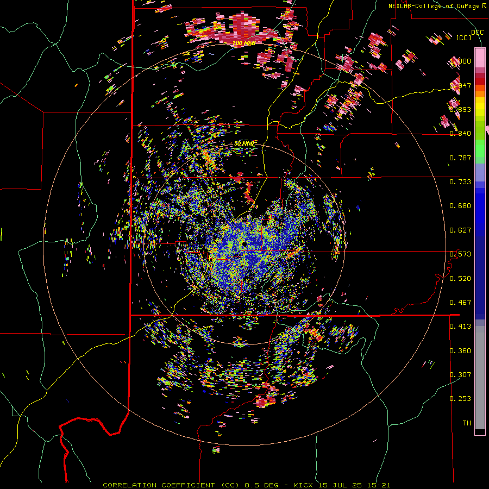Select the 0.307 scale value
Screen dimensions: 489x489
coord(460,375)
